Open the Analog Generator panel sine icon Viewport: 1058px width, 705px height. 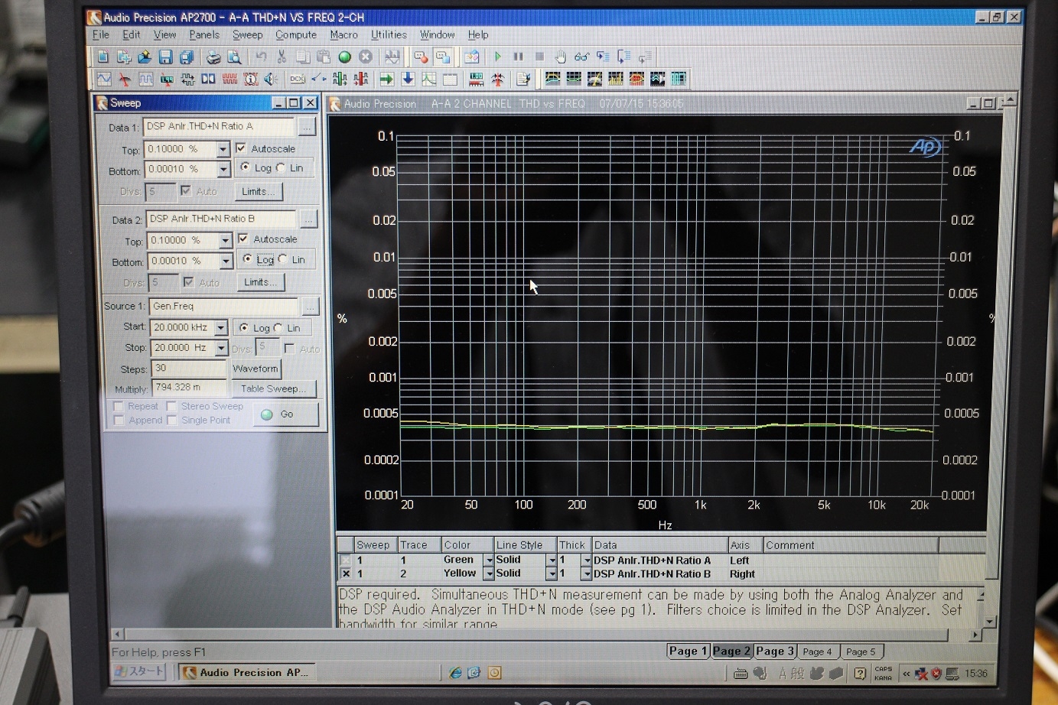(x=104, y=79)
